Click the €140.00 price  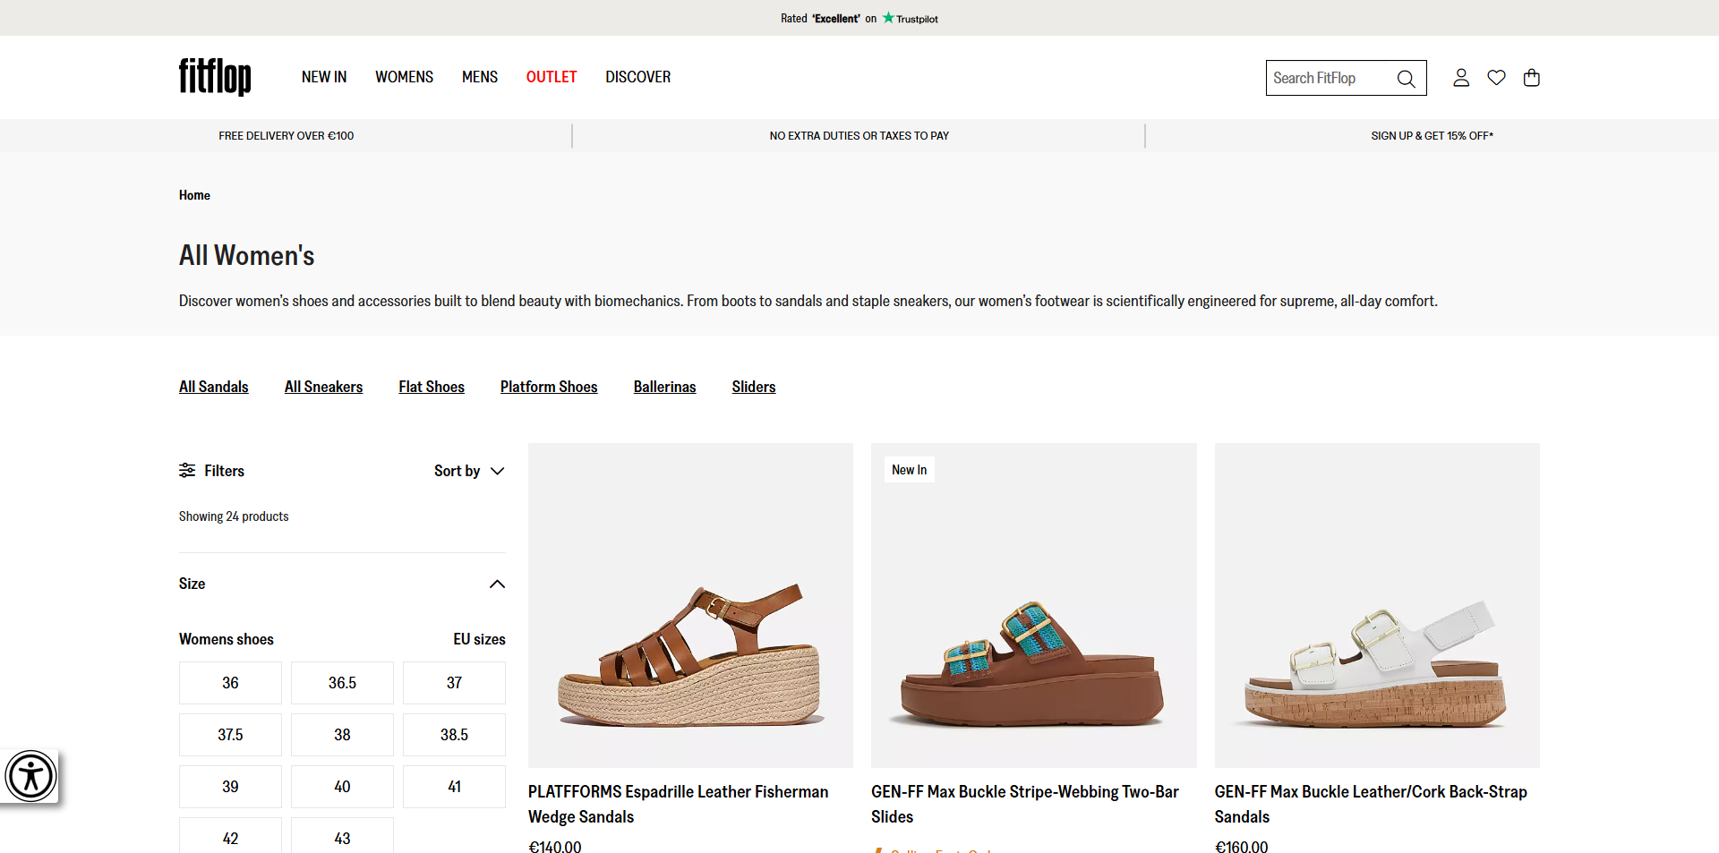[555, 846]
